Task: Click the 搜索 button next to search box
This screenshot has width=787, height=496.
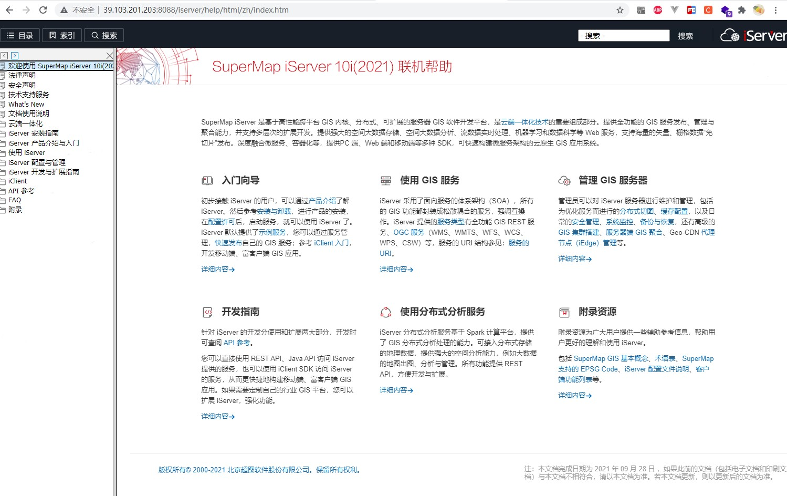Action: (685, 36)
